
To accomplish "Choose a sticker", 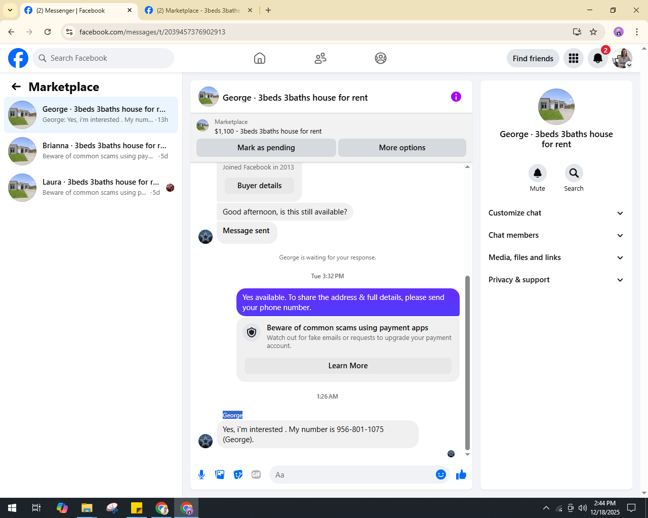I will (x=238, y=474).
